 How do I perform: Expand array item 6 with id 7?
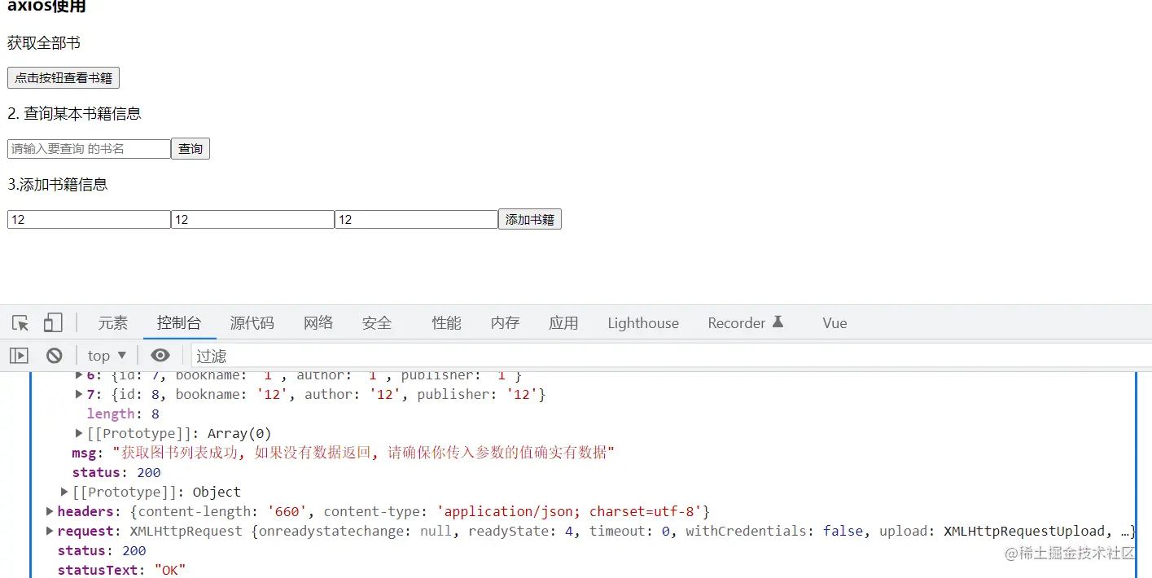[79, 375]
